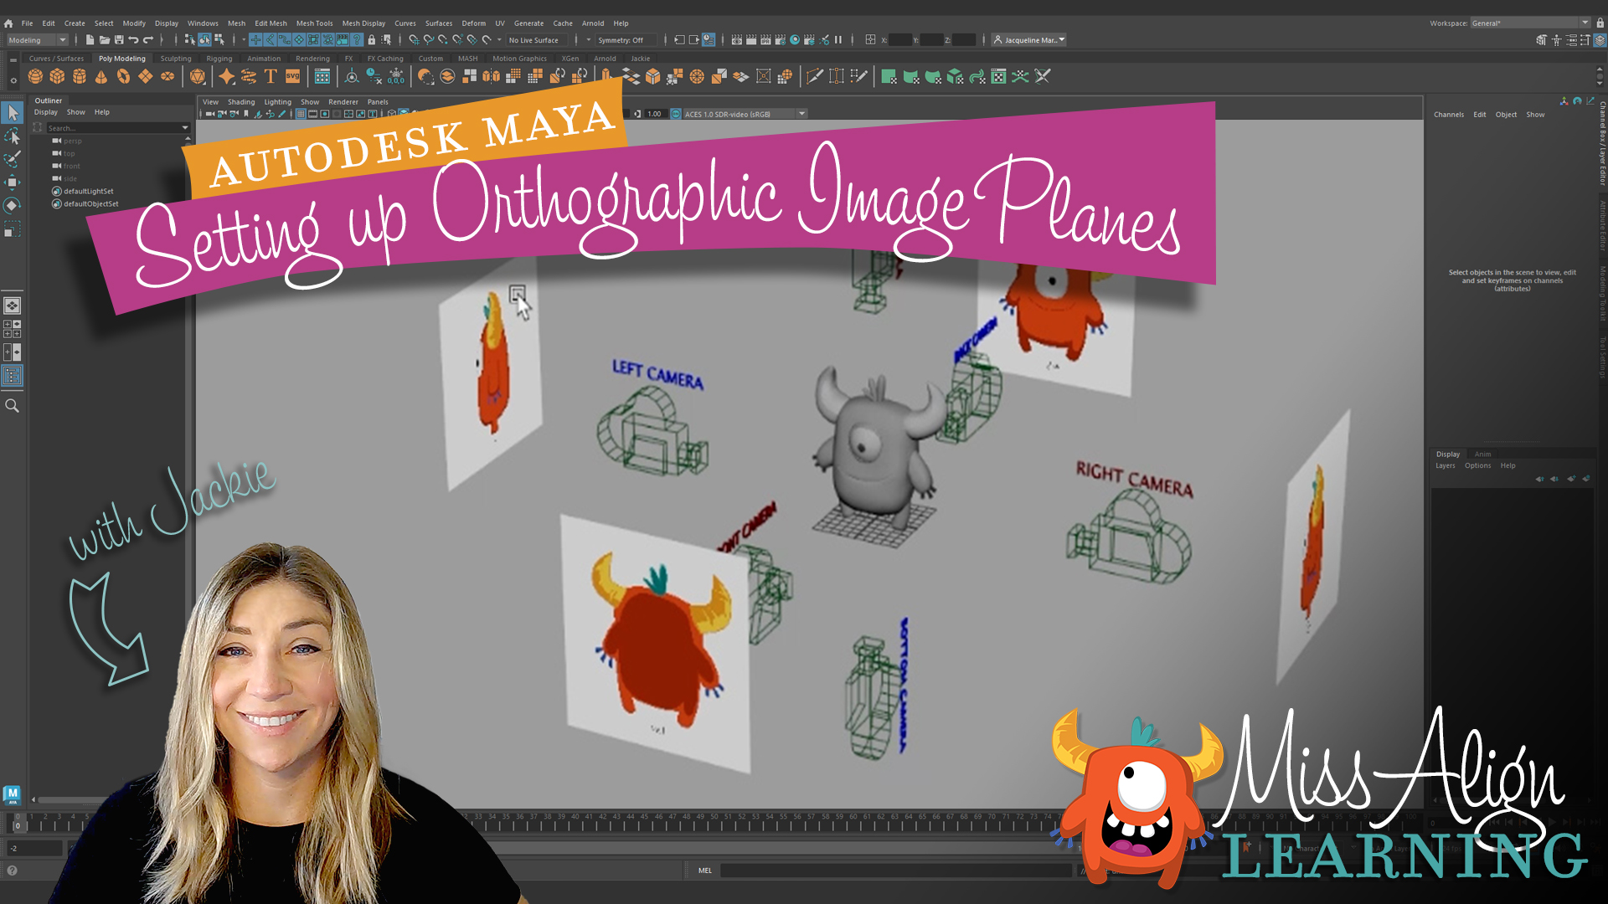Open the viewport Panels menu
Screen dimensions: 1608x904
coord(378,102)
